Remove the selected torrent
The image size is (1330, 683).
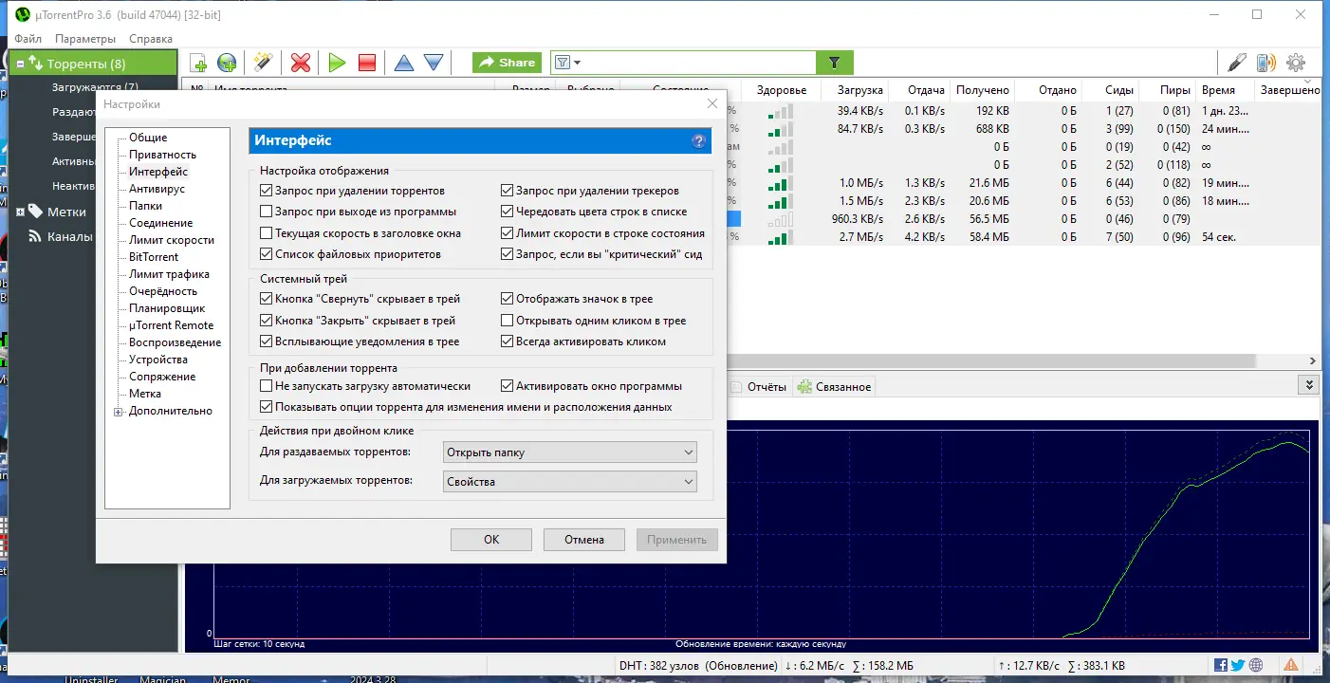(300, 63)
